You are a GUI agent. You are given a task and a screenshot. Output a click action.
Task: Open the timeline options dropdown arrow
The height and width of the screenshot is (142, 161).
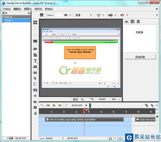157,105
